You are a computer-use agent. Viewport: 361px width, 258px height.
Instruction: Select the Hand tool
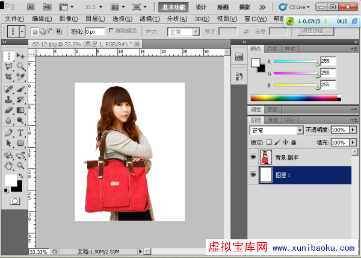(8, 165)
